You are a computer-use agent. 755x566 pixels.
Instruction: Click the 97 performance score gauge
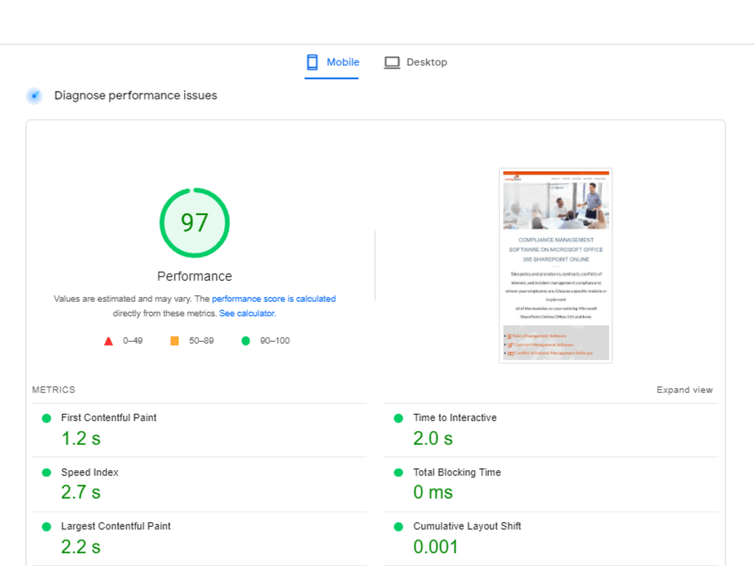pos(195,223)
